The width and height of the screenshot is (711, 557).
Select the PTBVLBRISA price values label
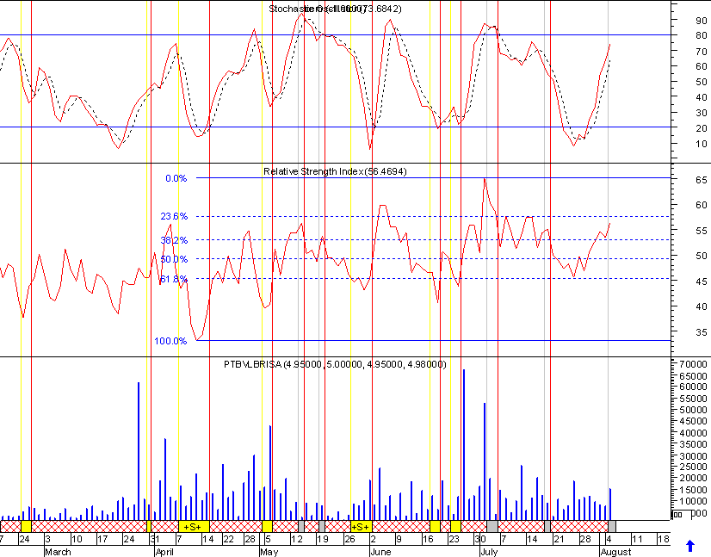pyautogui.click(x=335, y=364)
